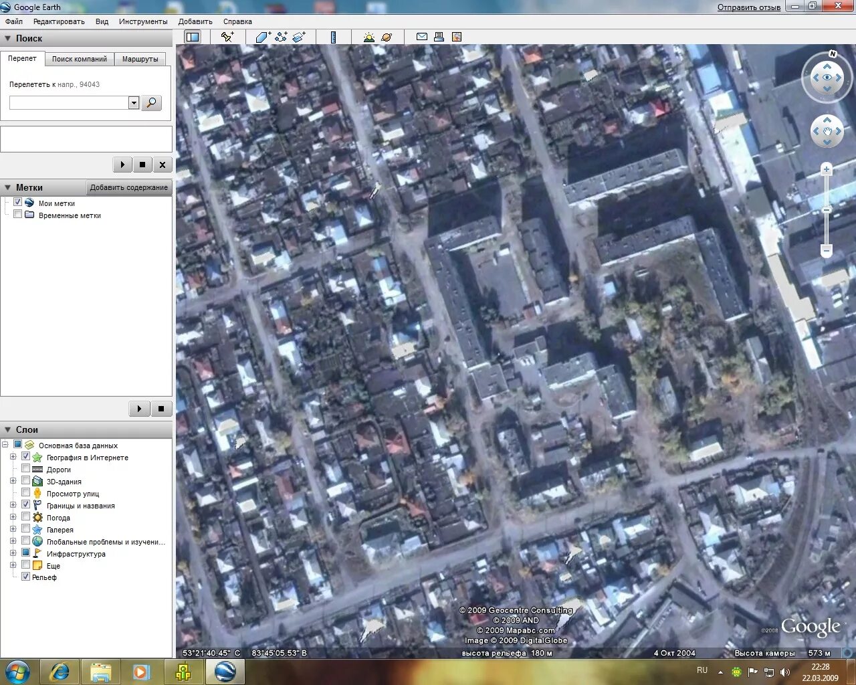The width and height of the screenshot is (856, 685).
Task: Launch Internet Explorer from the taskbar
Action: click(60, 672)
